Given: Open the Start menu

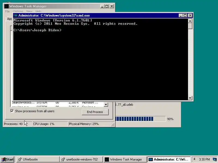Looking at the screenshot, I should tap(7, 159).
